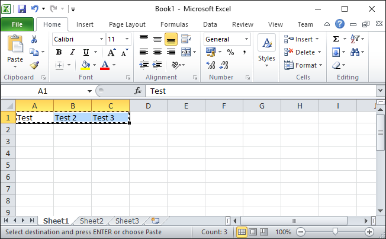This screenshot has width=386, height=239.
Task: Merge and center the selected cells
Action: click(186, 52)
